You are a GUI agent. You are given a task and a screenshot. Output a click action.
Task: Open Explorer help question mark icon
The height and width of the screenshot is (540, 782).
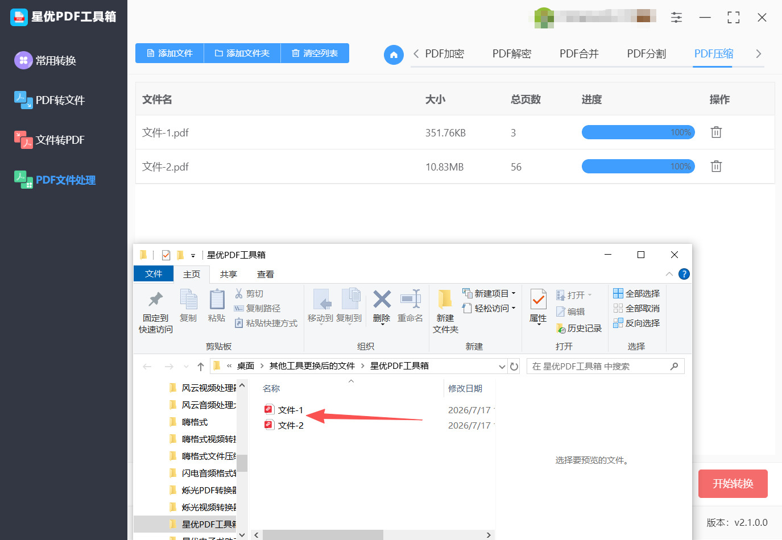tap(684, 274)
